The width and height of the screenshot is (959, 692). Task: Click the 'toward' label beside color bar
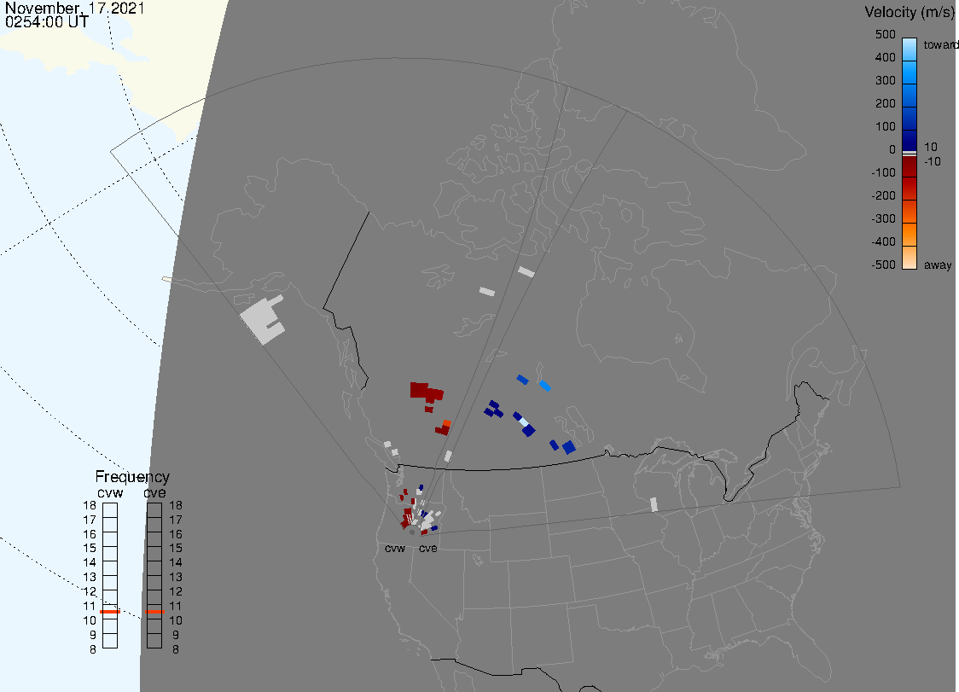coord(941,44)
